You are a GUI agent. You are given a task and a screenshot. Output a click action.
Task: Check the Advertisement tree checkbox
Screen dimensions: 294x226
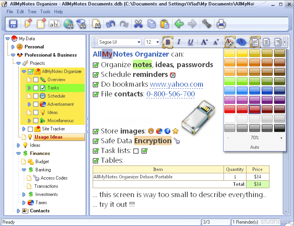click(36, 104)
